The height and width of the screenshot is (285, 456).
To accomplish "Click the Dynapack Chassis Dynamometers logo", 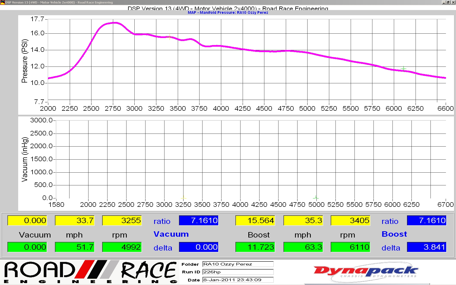I will pos(365,272).
